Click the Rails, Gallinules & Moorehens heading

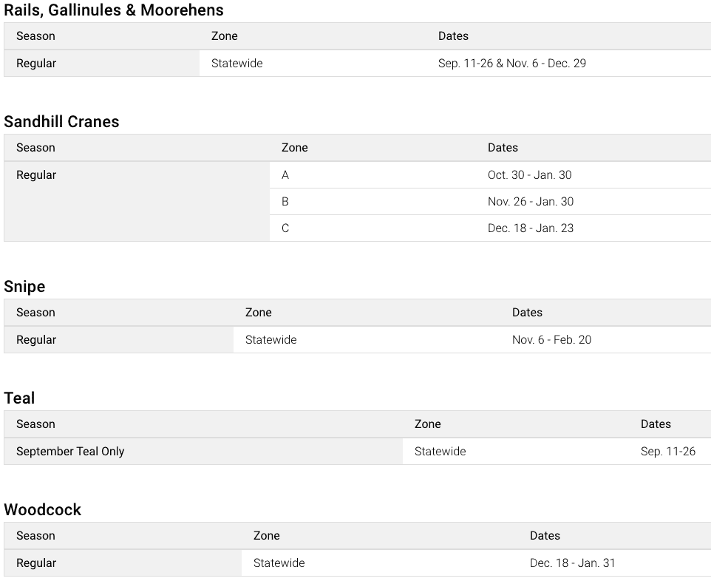pos(114,10)
